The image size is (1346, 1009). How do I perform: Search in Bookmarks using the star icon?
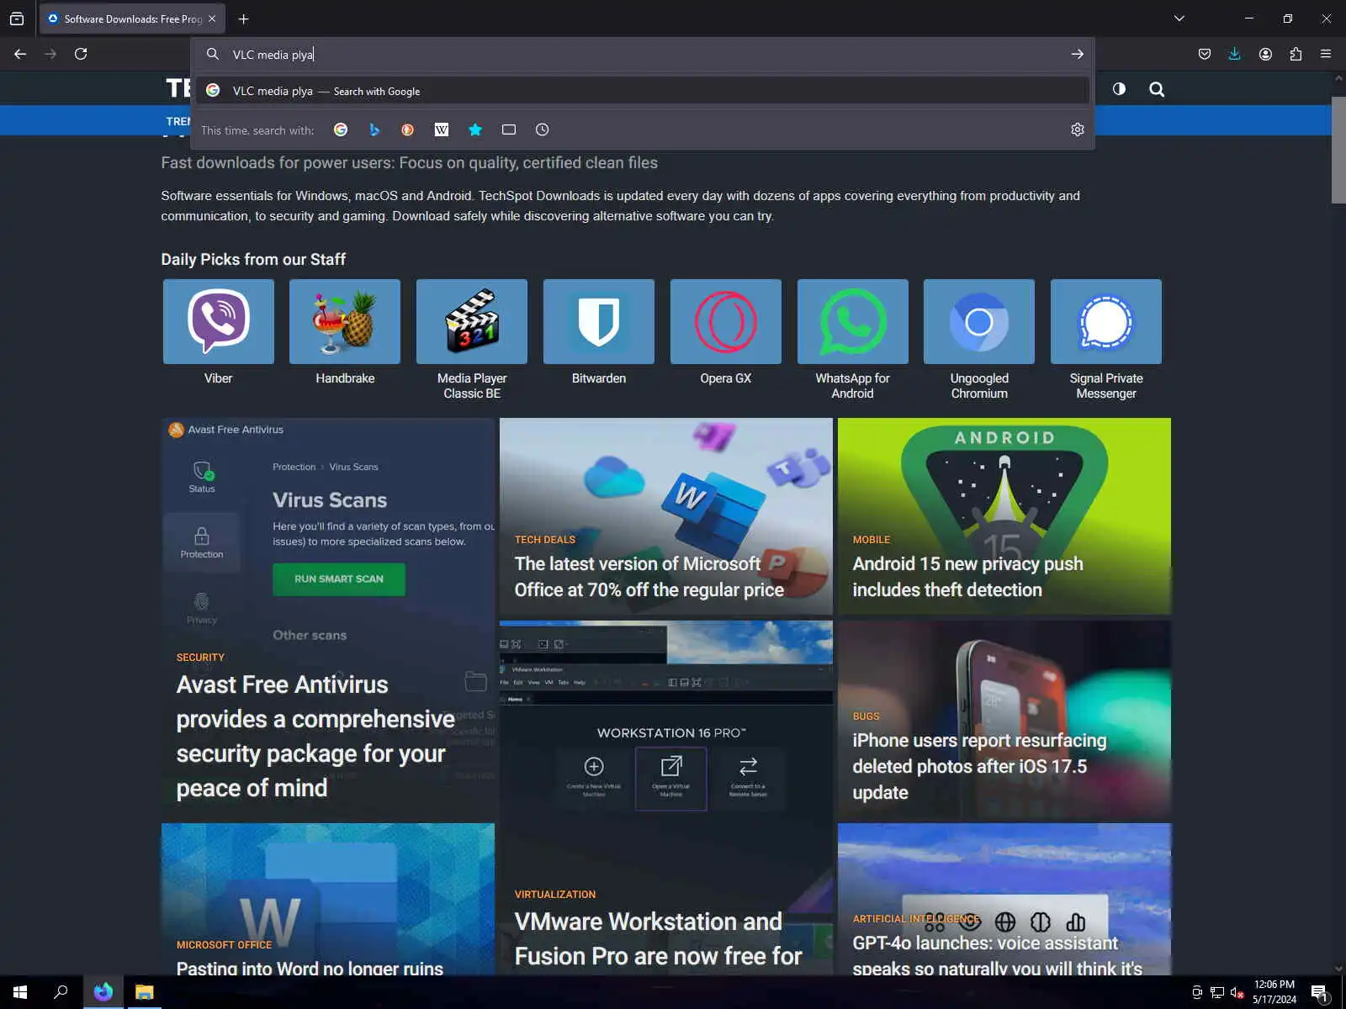(x=475, y=129)
